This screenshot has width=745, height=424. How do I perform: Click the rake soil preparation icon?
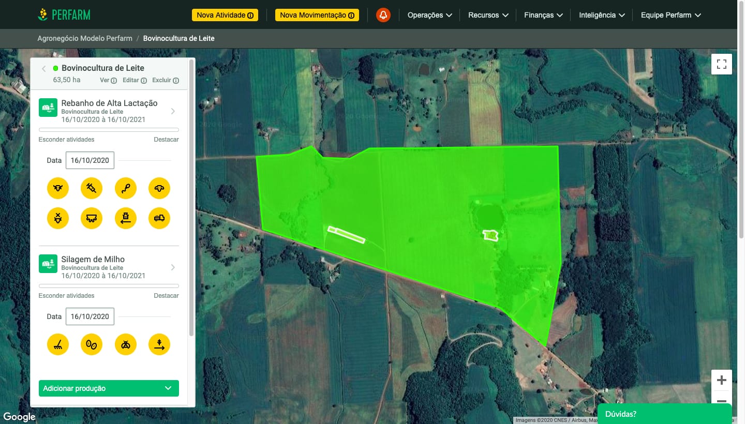coord(58,345)
